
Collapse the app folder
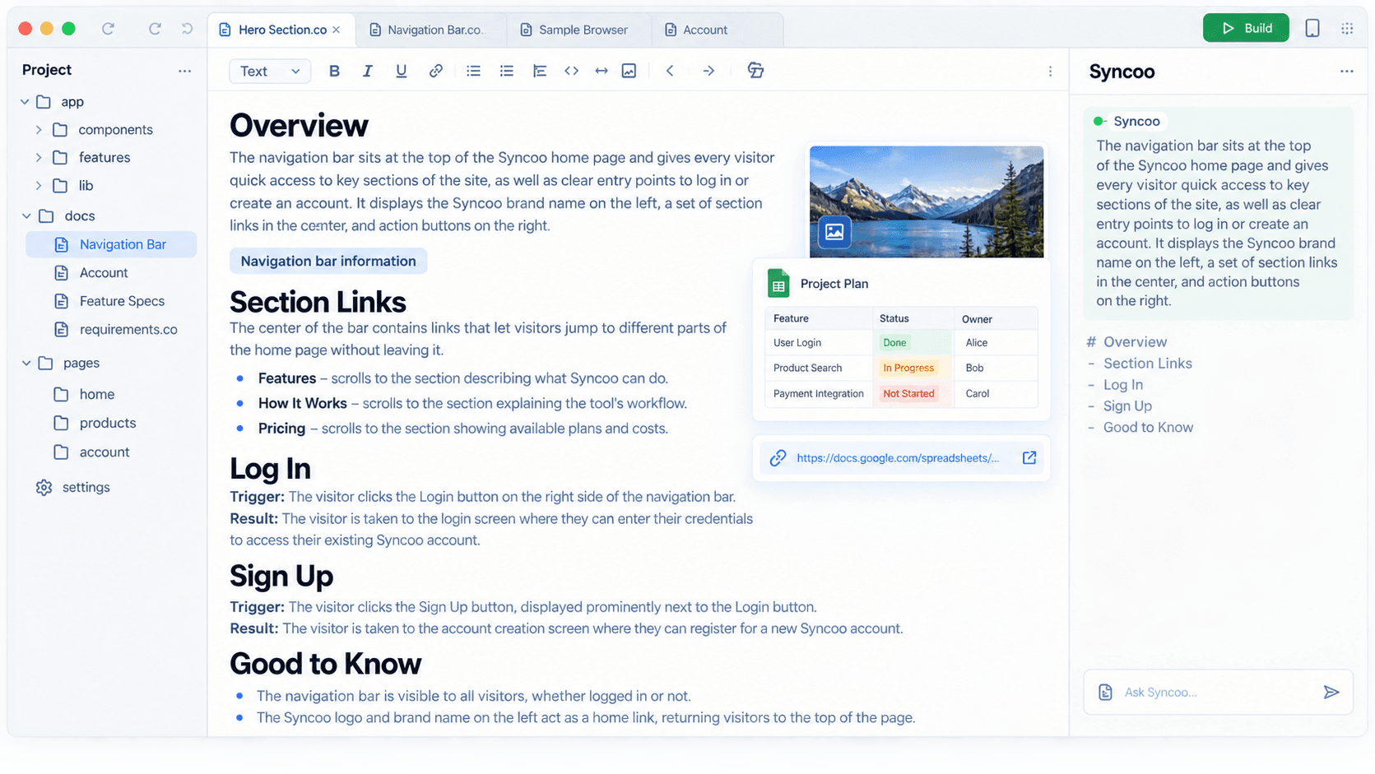pos(25,102)
